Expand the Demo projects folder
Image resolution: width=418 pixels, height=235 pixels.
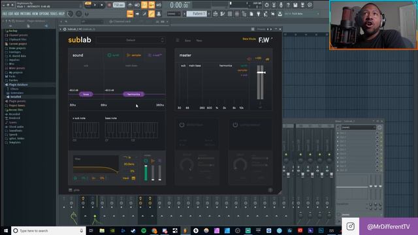(16, 48)
